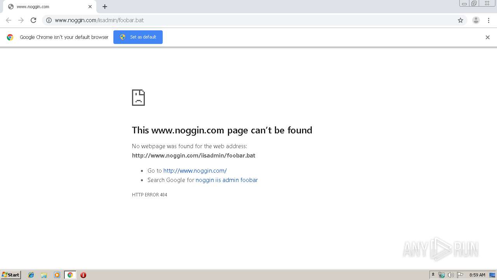Image resolution: width=497 pixels, height=280 pixels.
Task: Open the volume speaker tray icon
Action: [x=451, y=275]
